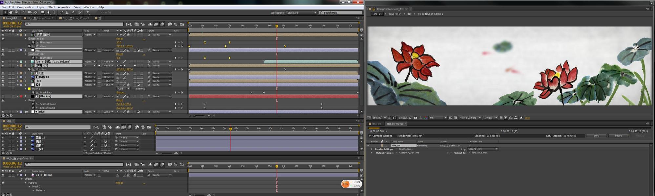This screenshot has width=655, height=196.
Task: Select the Brush tool
Action: tap(61, 12)
